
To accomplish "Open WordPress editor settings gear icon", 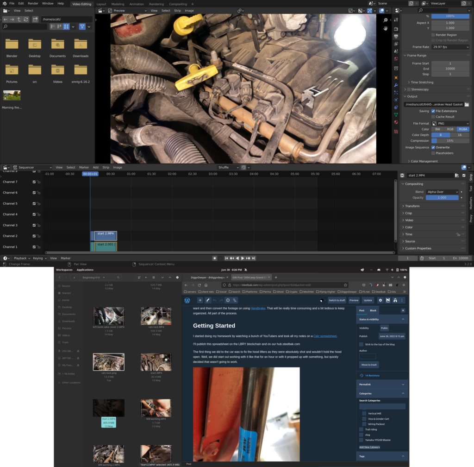I will pyautogui.click(x=380, y=300).
